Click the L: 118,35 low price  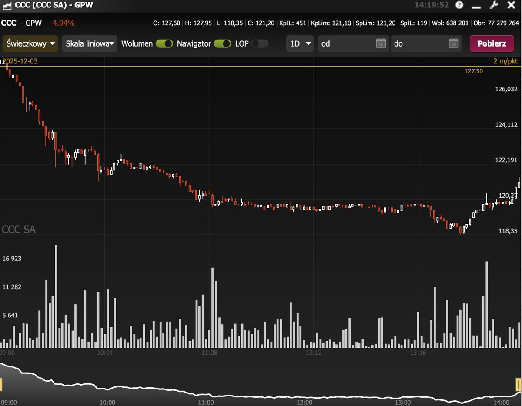[230, 23]
